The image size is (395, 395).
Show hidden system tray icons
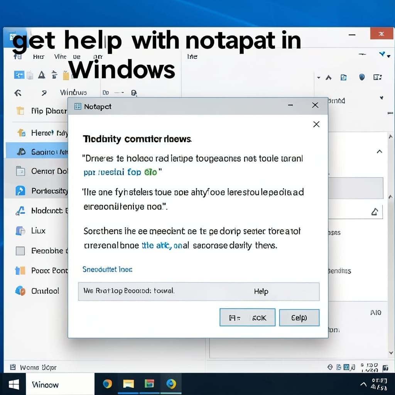click(363, 384)
